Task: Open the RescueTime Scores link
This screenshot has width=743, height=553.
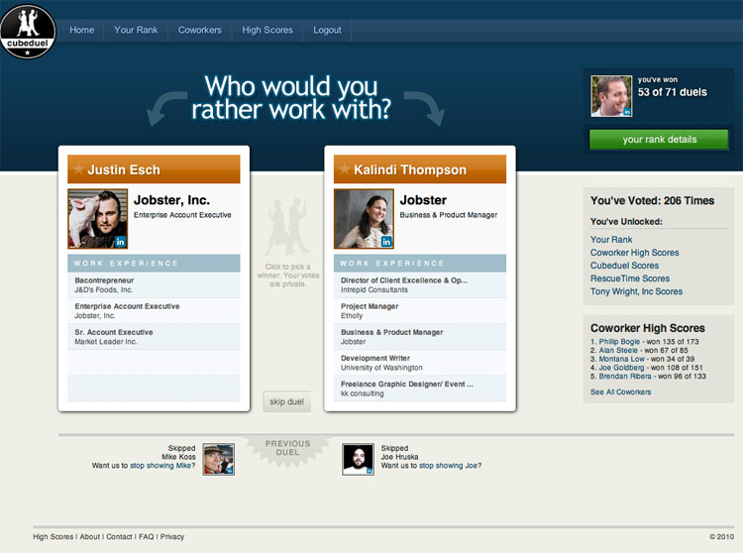Action: click(630, 278)
